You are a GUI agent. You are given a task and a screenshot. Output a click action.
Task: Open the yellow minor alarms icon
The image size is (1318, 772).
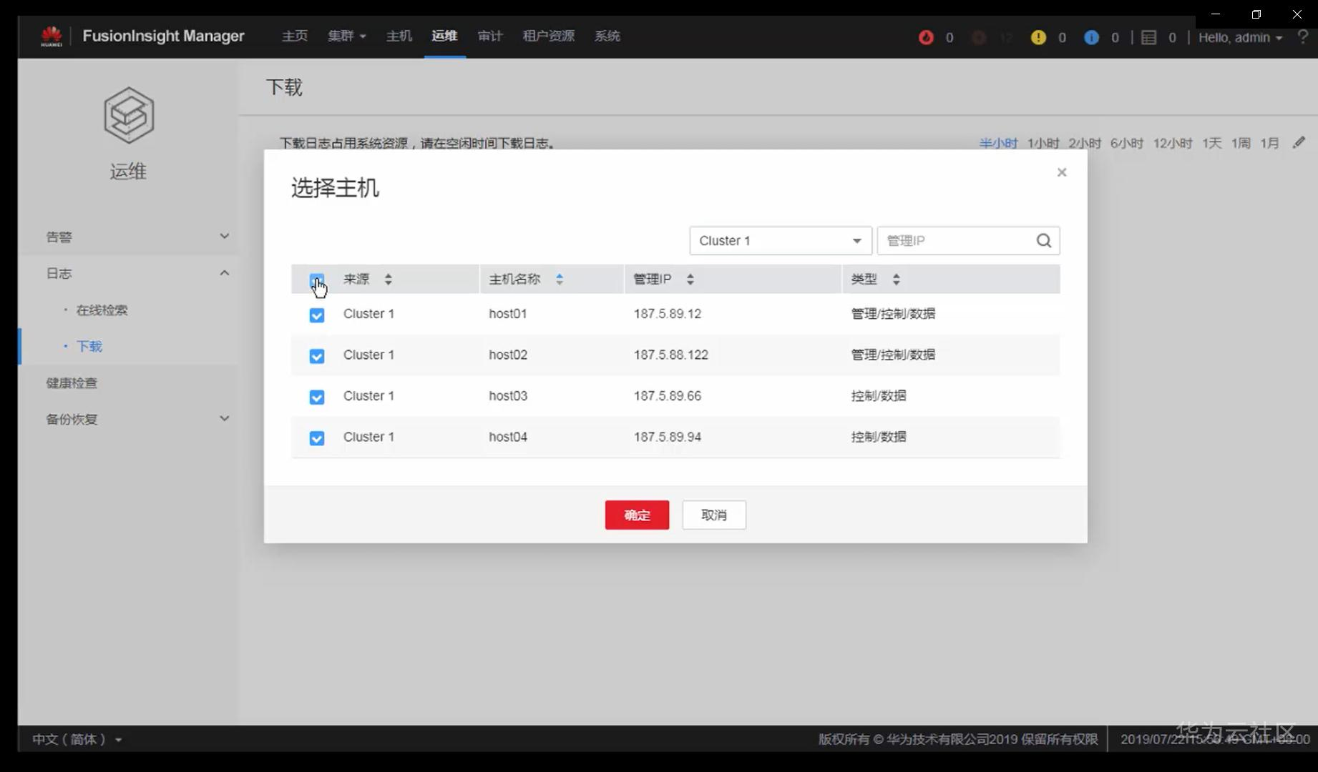(x=1038, y=37)
